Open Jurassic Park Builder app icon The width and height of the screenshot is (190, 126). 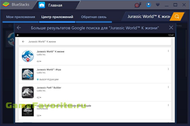[28, 92]
